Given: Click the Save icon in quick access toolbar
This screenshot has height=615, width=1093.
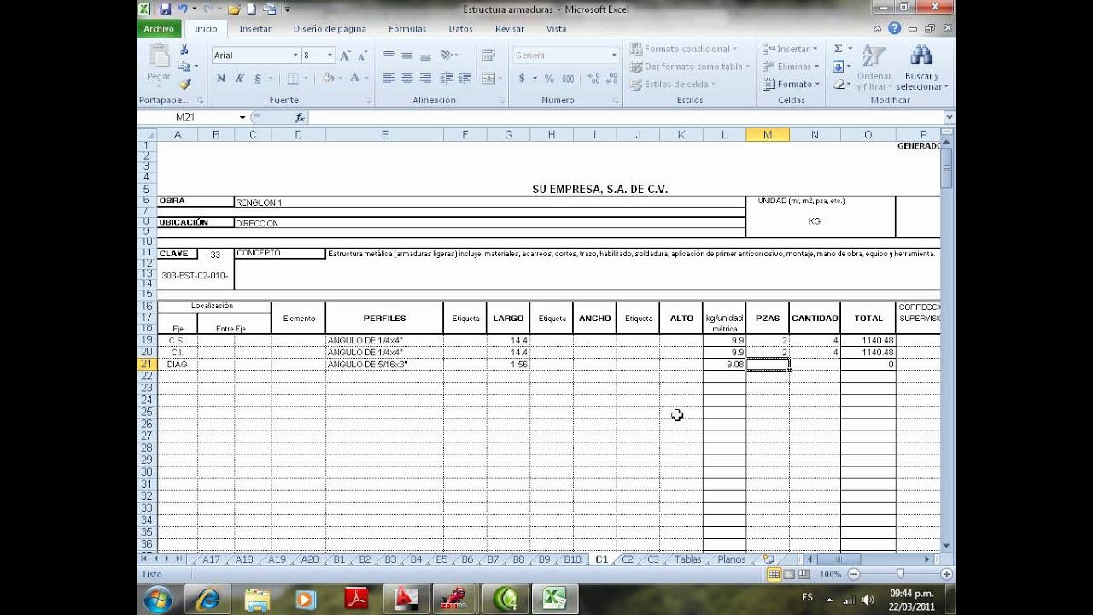Looking at the screenshot, I should click(x=165, y=9).
